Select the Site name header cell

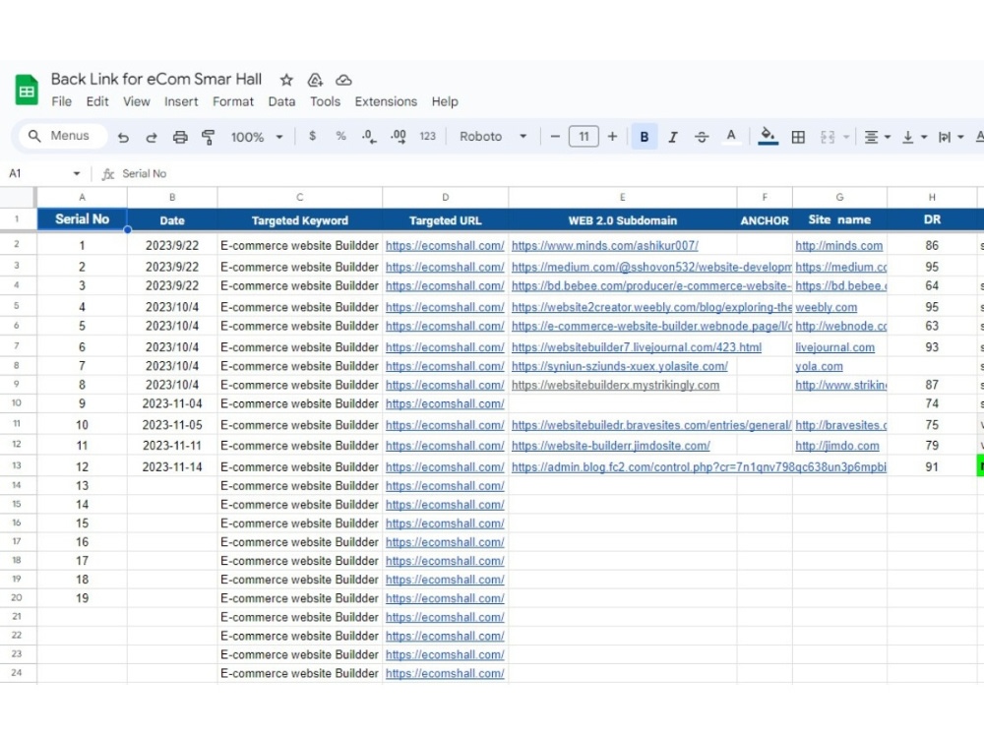[x=839, y=219]
